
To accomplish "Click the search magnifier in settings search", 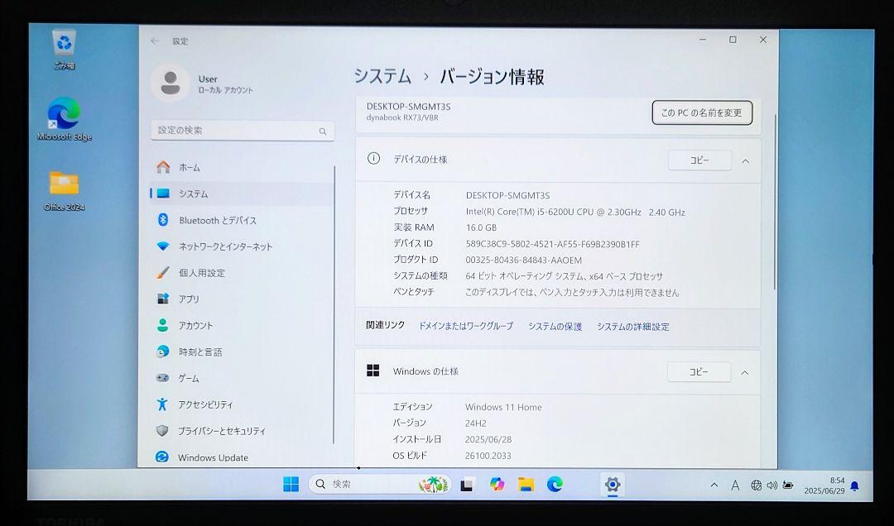I will pyautogui.click(x=323, y=131).
